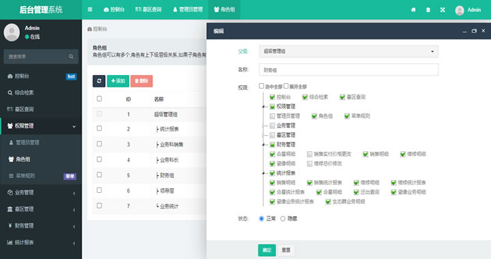Click the 确定 confirm button

267,250
